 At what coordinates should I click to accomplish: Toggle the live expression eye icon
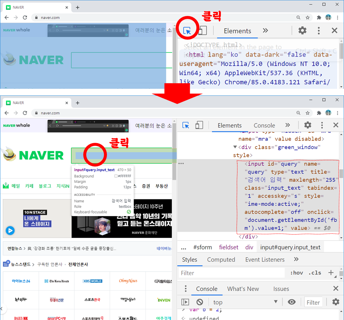291,302
